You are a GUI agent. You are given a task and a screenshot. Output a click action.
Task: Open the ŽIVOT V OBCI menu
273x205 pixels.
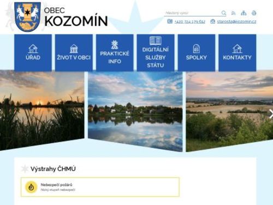74,52
